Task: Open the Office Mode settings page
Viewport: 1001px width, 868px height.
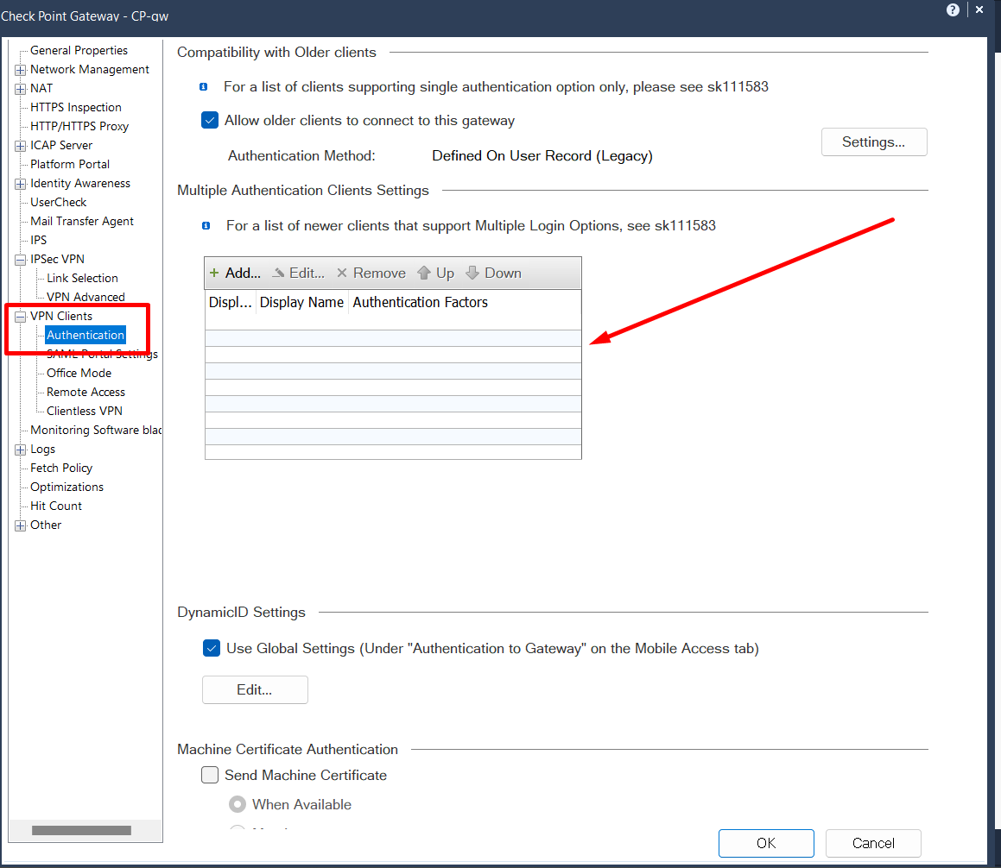Action: click(x=79, y=373)
